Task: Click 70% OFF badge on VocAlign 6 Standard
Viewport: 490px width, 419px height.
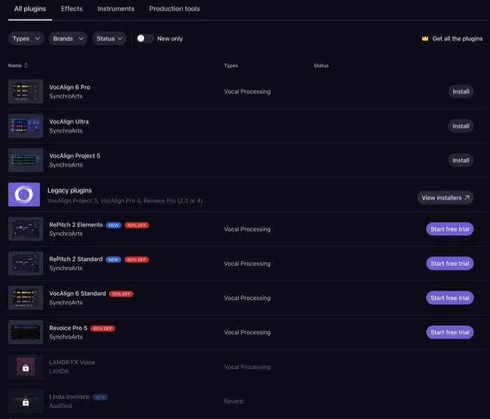Action: tap(121, 294)
